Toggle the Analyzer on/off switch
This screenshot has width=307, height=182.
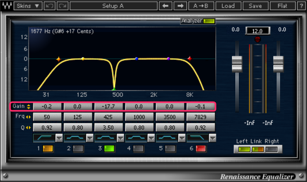click(209, 21)
